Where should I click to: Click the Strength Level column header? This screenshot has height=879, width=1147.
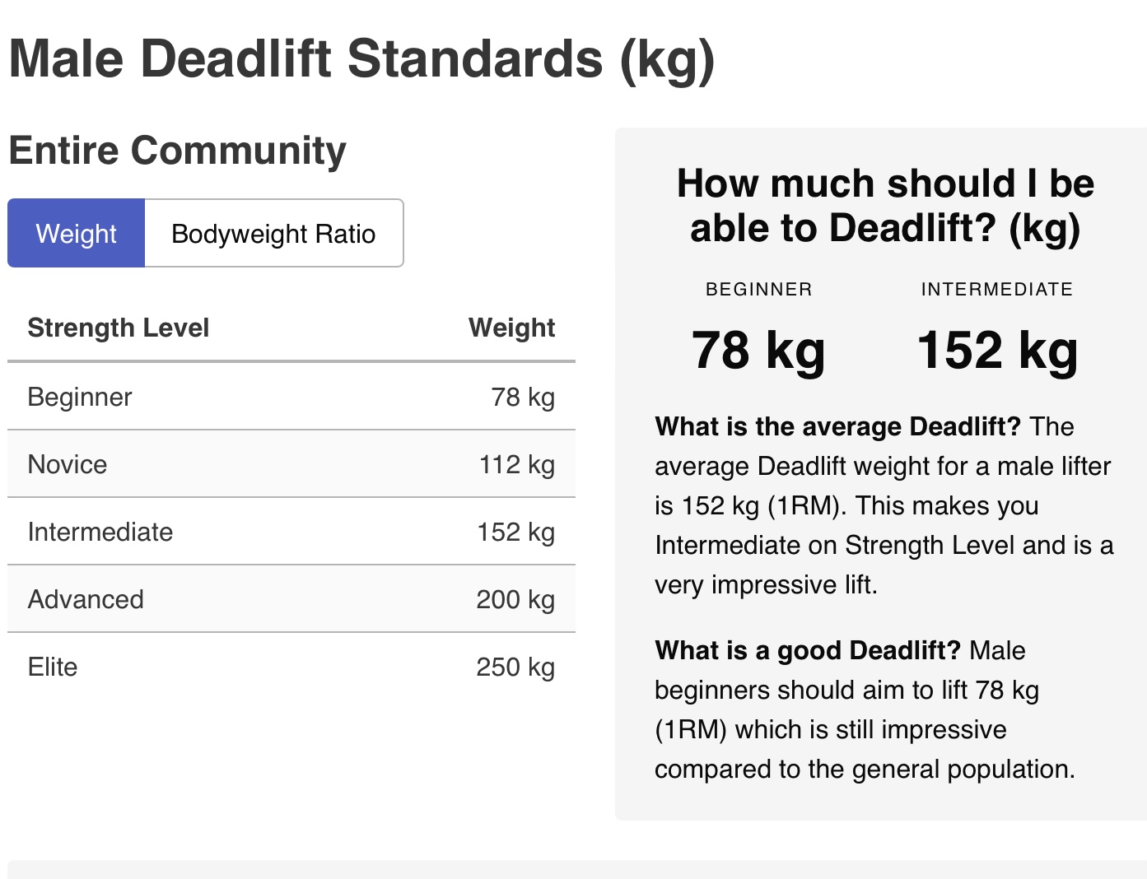point(119,328)
